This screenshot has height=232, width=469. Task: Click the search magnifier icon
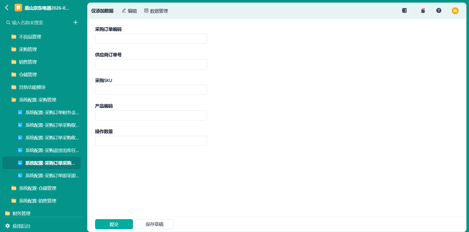pyautogui.click(x=8, y=23)
